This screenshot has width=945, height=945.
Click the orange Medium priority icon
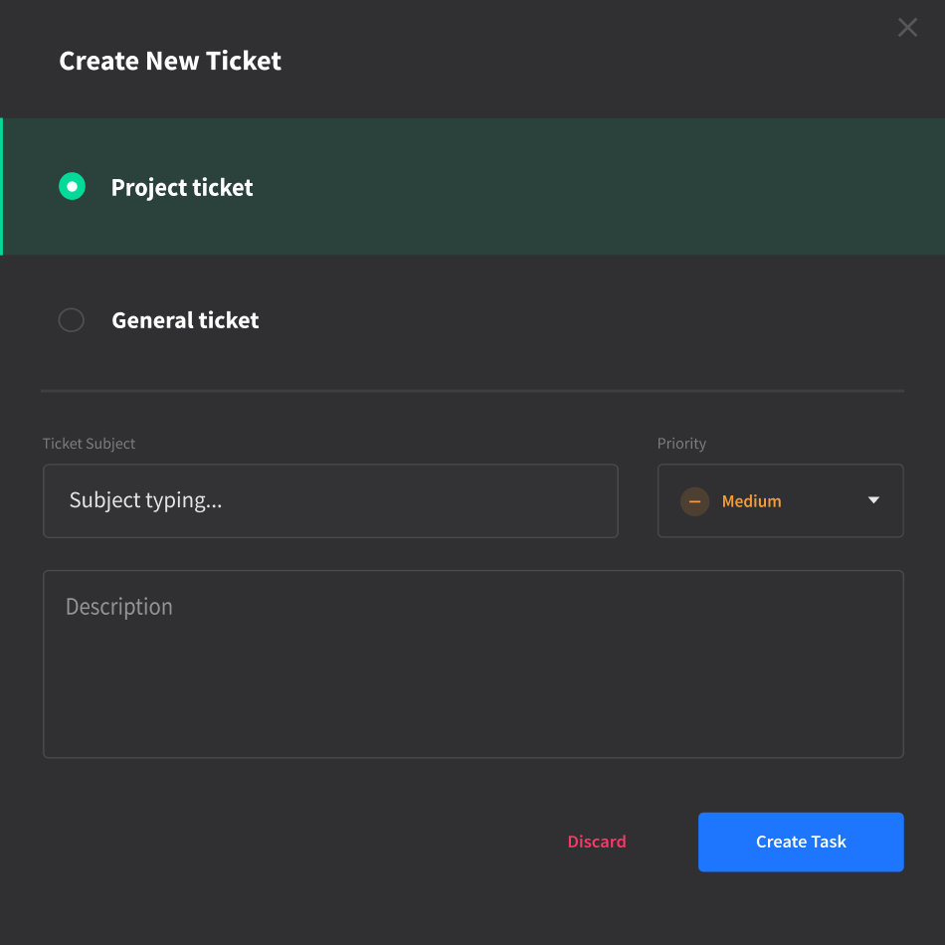(694, 501)
